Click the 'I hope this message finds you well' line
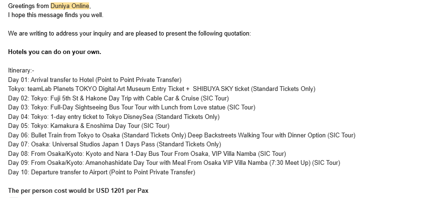Screen dimensions: 436x198 pos(56,15)
